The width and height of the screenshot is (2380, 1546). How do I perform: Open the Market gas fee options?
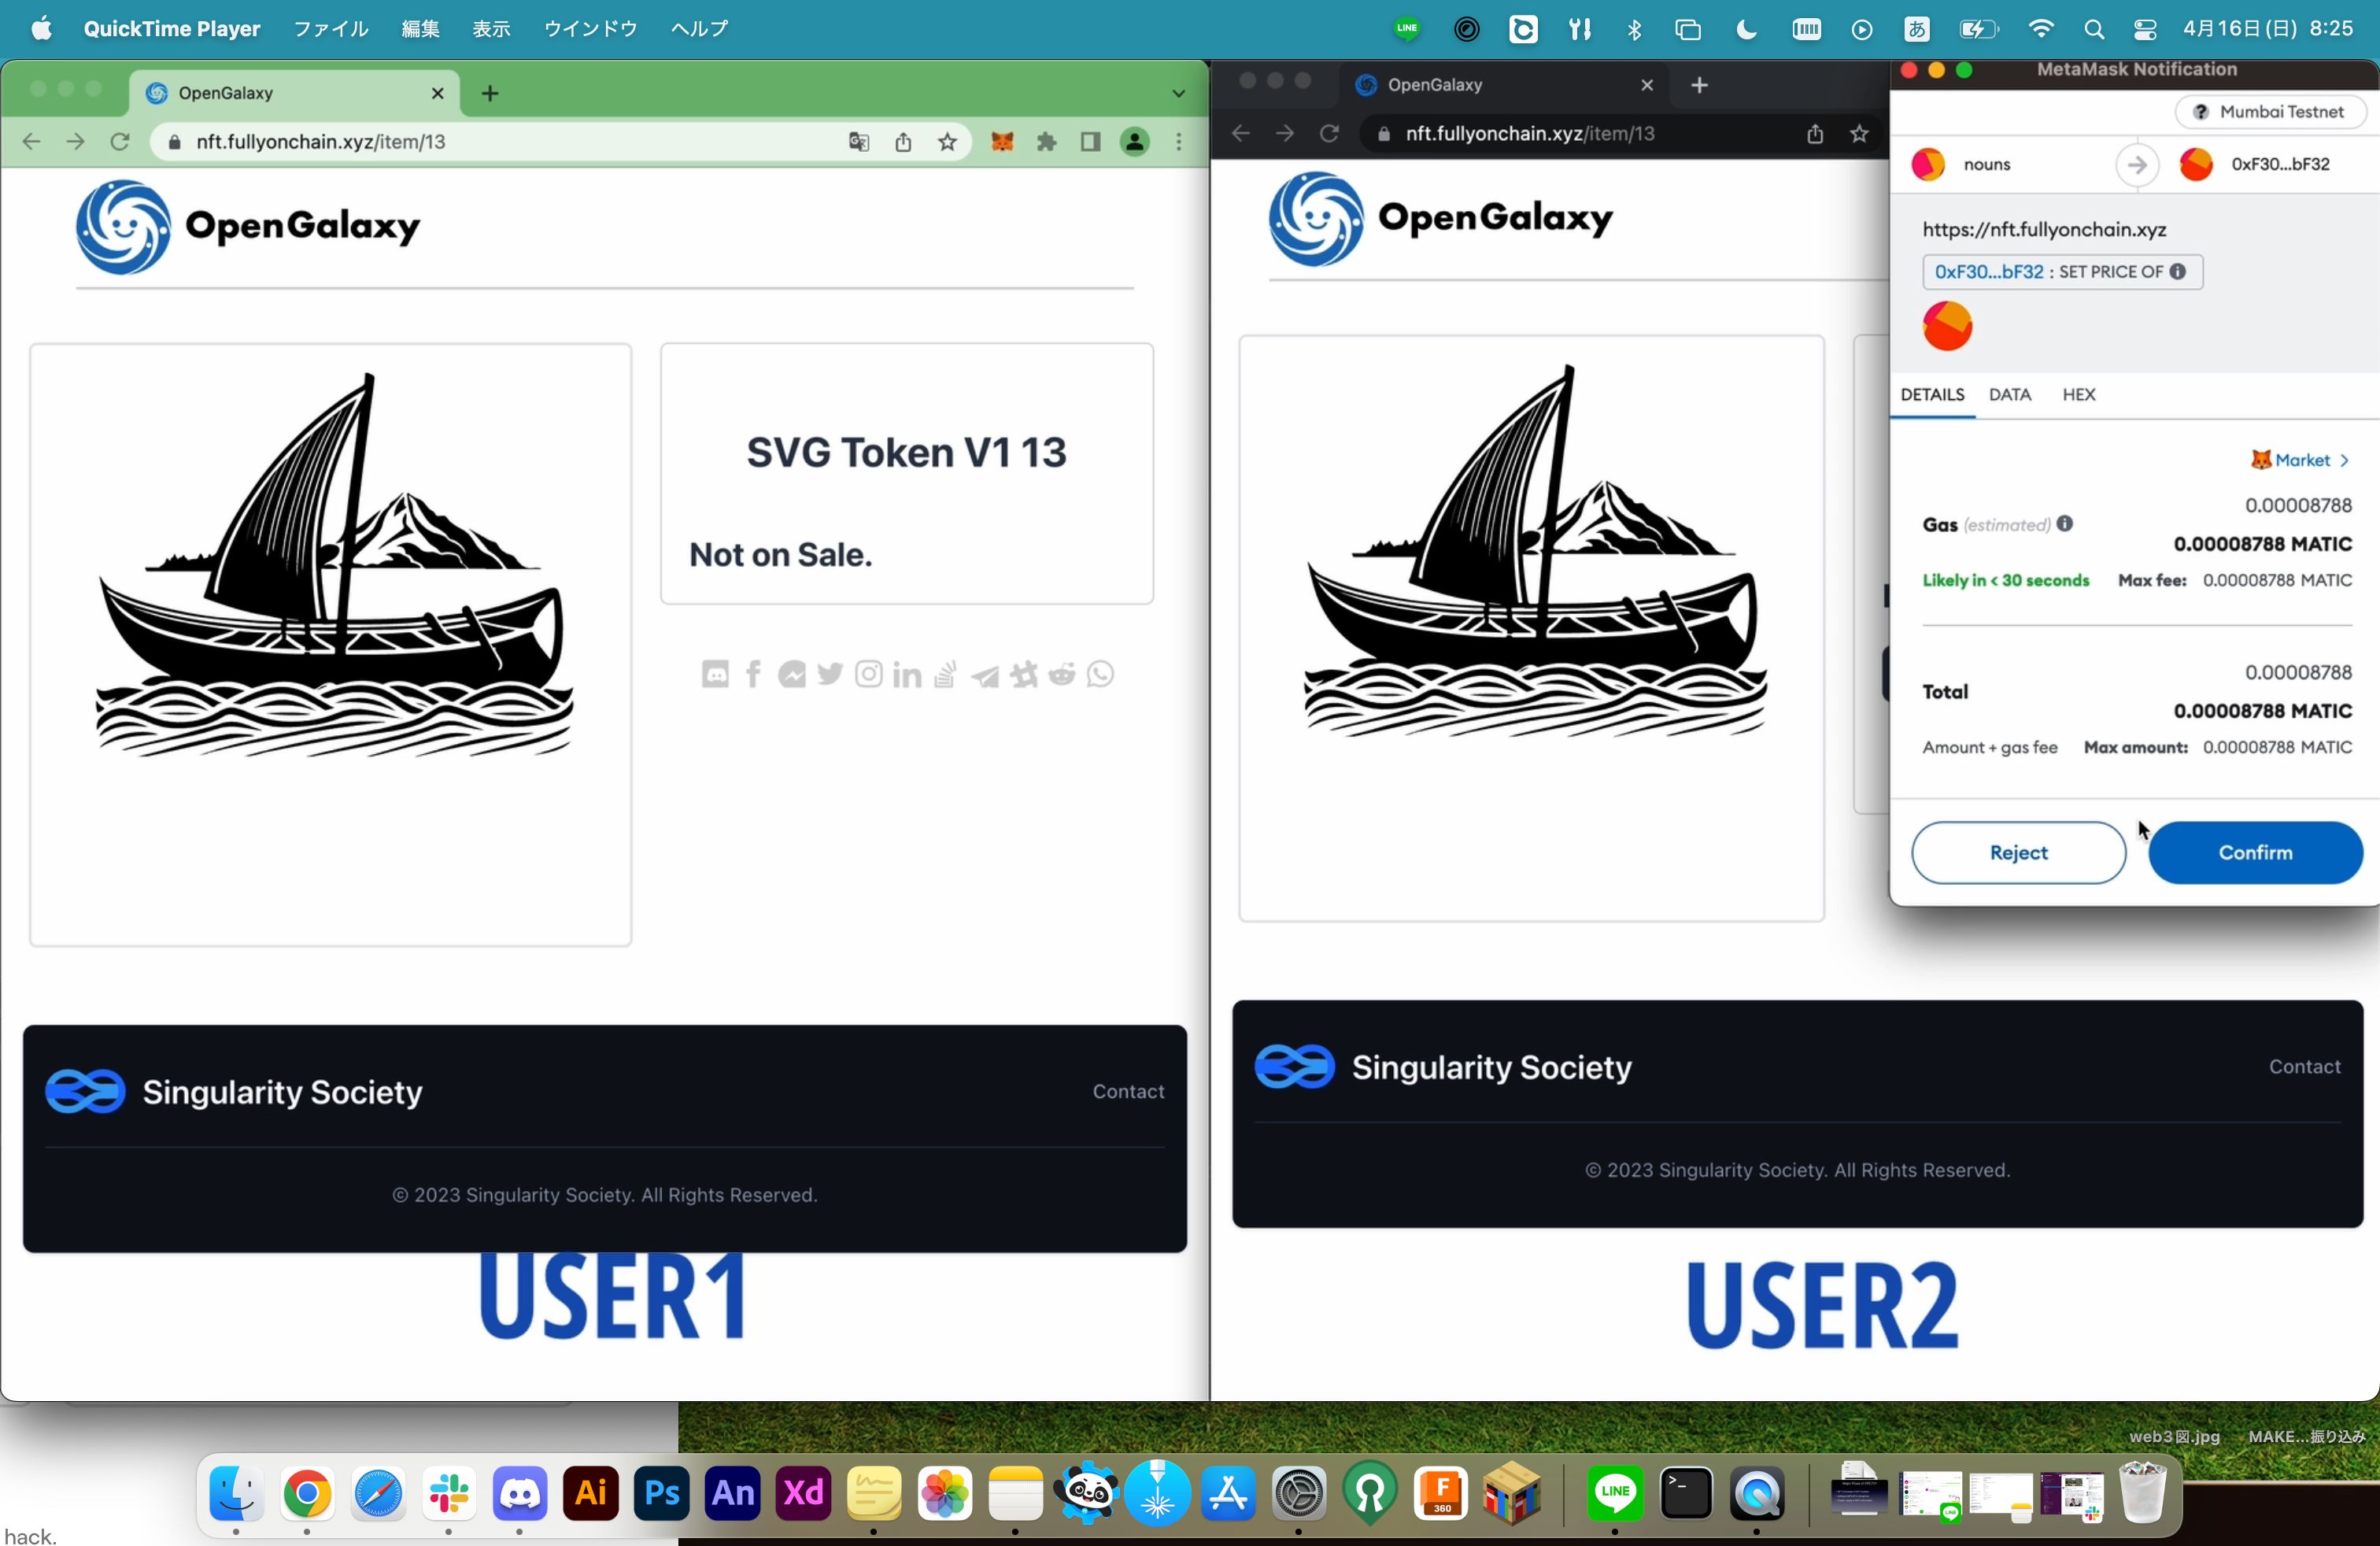(2300, 460)
